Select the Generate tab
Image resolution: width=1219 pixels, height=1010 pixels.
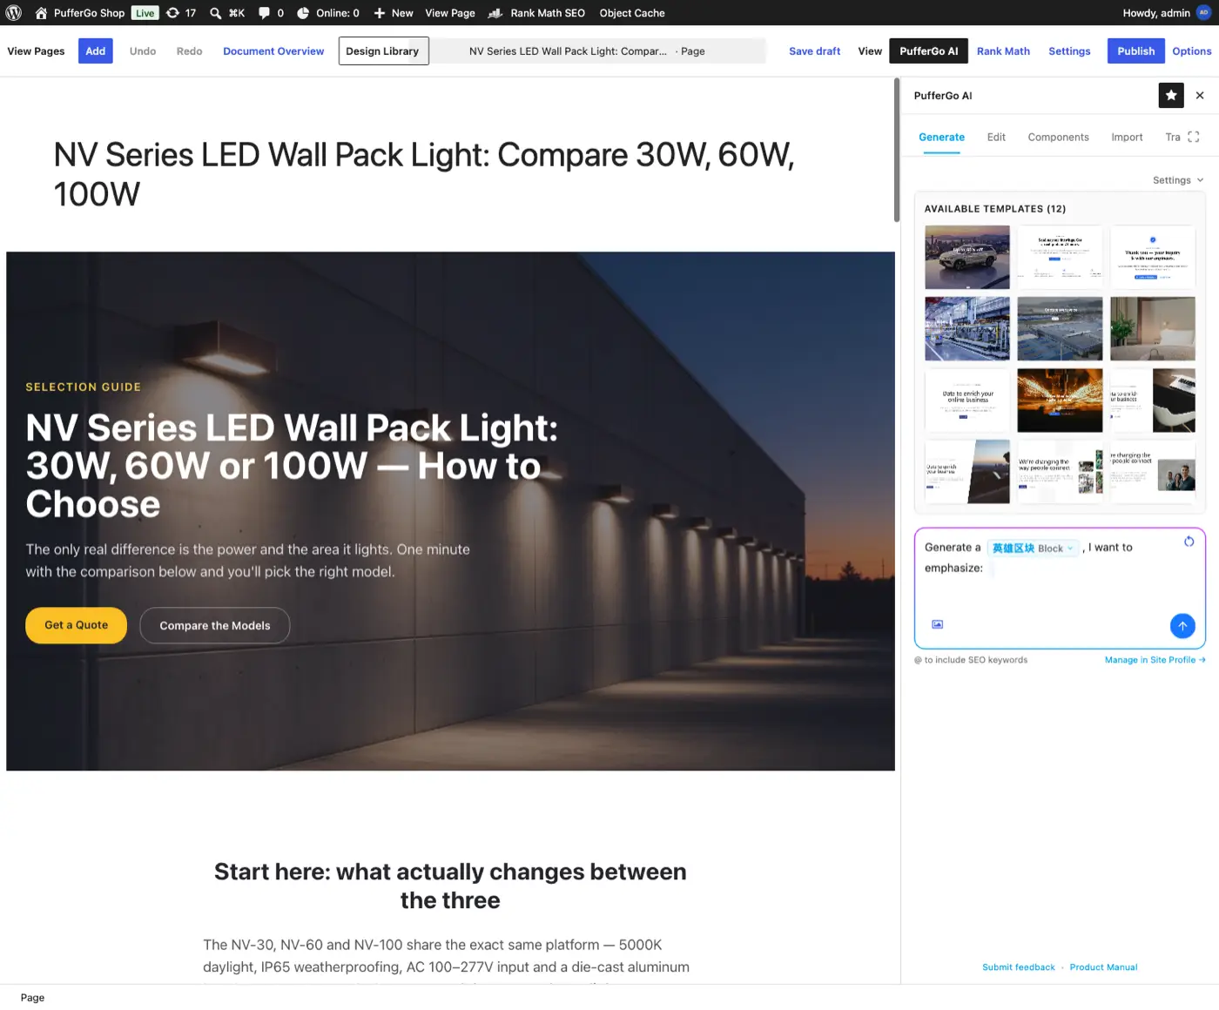[941, 138]
